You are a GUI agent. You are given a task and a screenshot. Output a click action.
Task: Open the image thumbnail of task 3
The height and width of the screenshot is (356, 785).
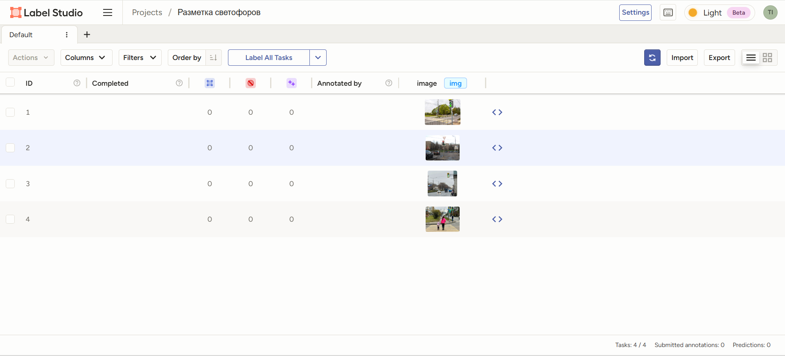[x=442, y=184]
